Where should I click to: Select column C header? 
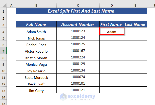click(78, 5)
